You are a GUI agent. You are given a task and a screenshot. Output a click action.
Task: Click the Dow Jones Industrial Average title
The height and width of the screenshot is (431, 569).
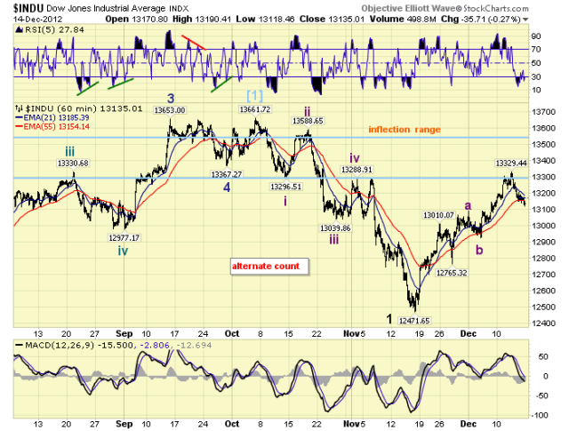click(106, 8)
